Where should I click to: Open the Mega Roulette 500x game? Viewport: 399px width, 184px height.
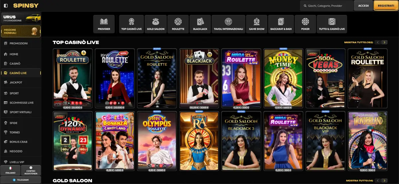point(115,78)
